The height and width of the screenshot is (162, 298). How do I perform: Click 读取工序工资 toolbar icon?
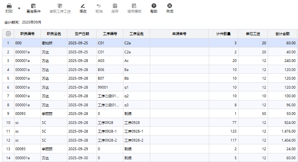(x=60, y=6)
